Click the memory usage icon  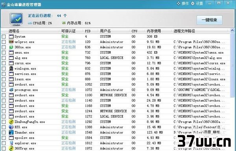(x=64, y=23)
